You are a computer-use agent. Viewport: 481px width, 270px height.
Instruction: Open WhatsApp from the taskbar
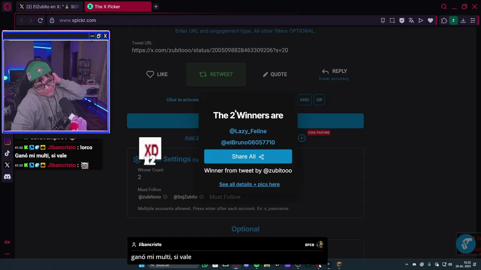[205, 265]
